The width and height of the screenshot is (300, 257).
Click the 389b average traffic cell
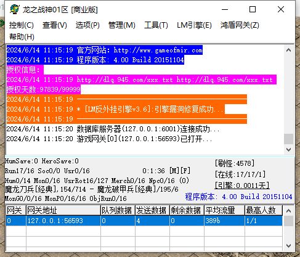(224, 221)
